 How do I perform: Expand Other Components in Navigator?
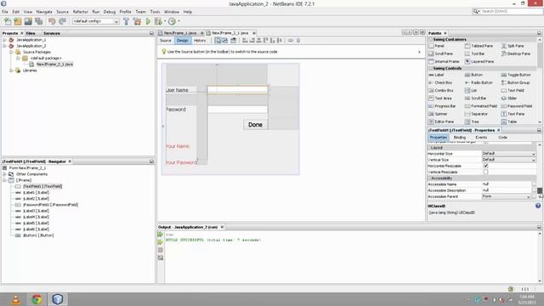click(4, 174)
